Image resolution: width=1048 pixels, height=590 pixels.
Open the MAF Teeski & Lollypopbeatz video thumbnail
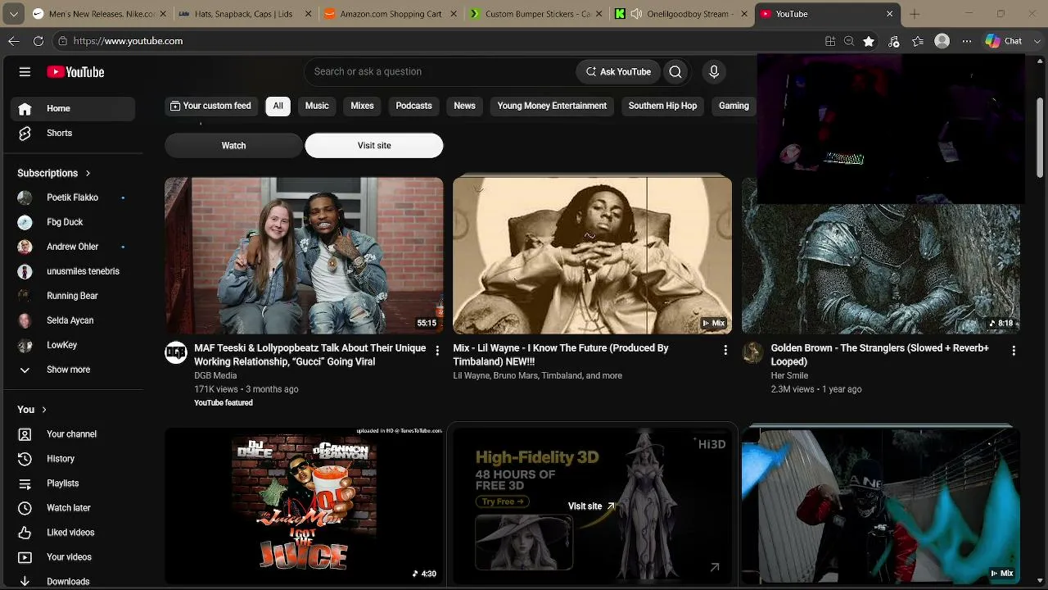click(x=304, y=256)
